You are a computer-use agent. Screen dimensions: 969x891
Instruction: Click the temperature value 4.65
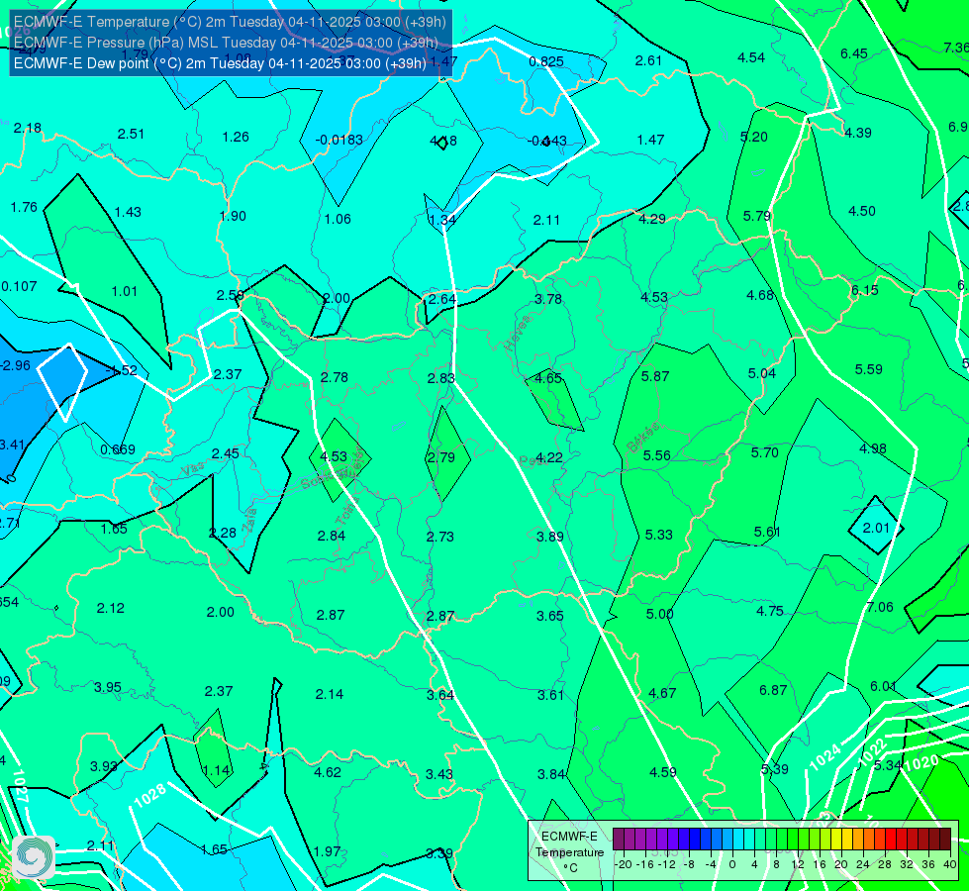tap(548, 378)
